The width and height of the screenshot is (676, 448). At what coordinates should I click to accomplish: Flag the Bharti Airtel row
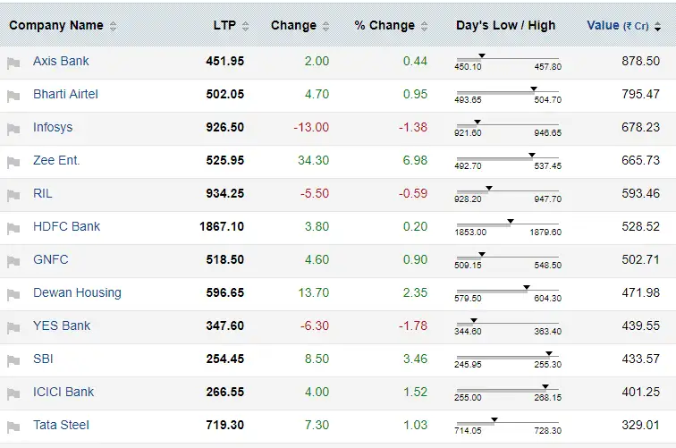pyautogui.click(x=13, y=96)
